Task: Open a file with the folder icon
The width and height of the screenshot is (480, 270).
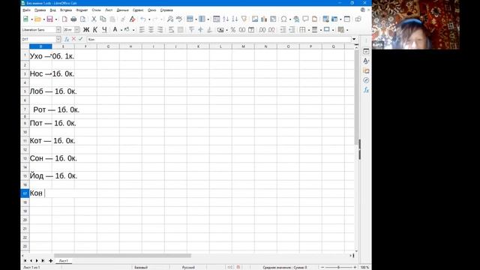Action: point(37,19)
